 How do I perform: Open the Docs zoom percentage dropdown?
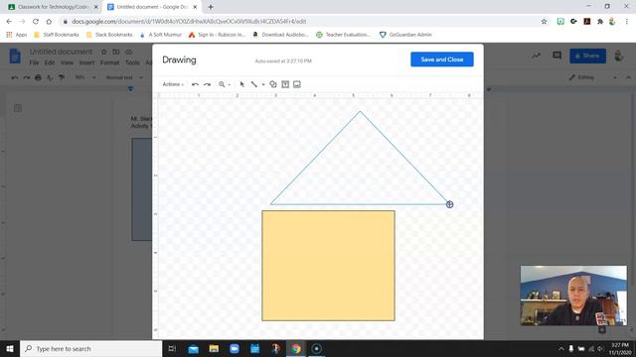pos(85,77)
